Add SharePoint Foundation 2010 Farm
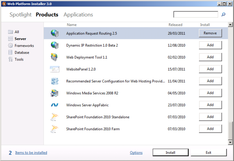 pyautogui.click(x=210, y=129)
